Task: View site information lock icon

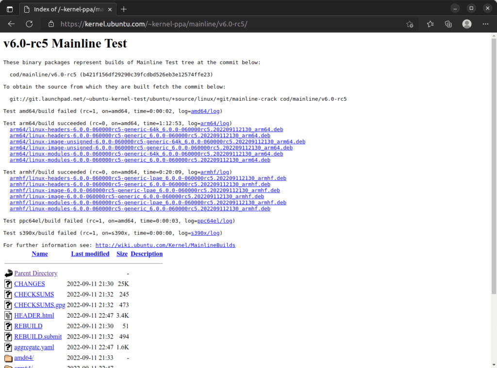Action: click(x=51, y=24)
